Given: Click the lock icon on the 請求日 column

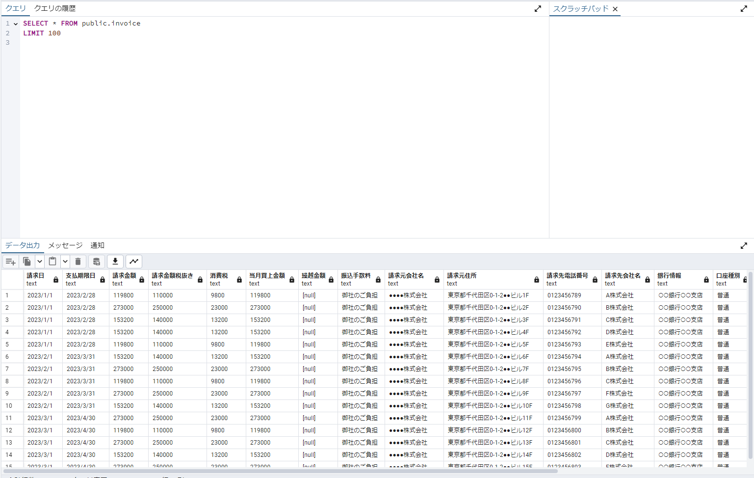Looking at the screenshot, I should [55, 279].
